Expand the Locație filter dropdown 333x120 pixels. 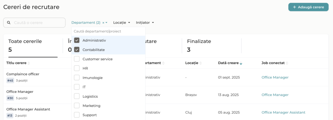122,23
